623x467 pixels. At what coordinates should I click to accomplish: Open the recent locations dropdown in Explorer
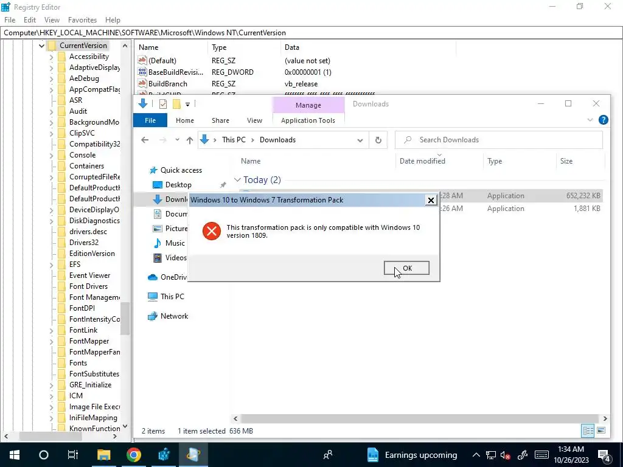click(177, 140)
